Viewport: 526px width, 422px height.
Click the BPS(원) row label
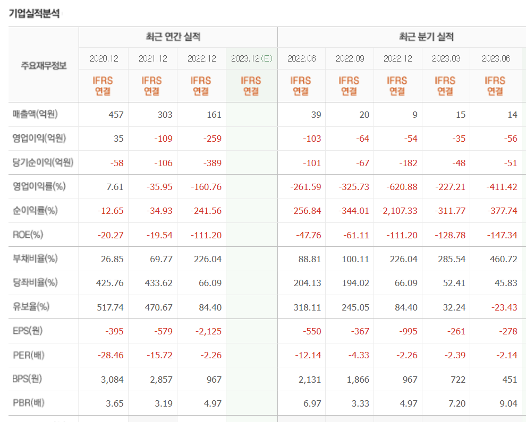coord(27,379)
